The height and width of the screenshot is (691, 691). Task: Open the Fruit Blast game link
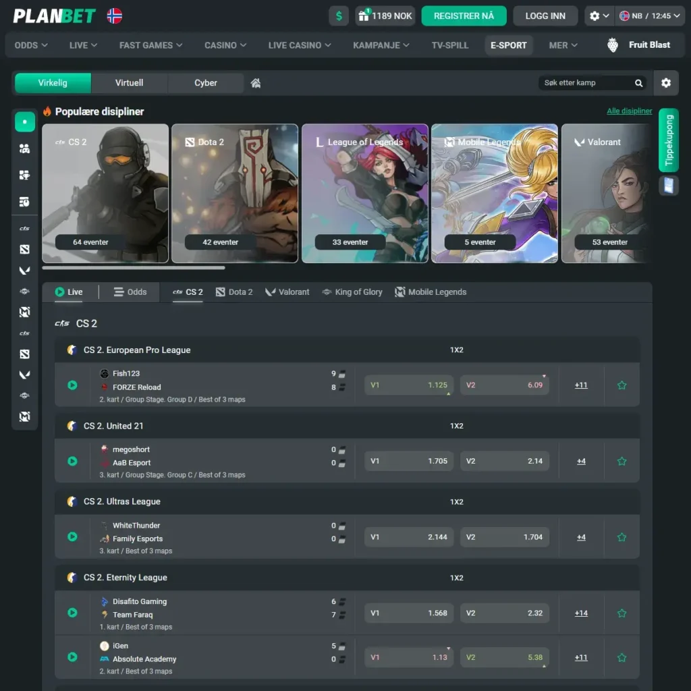pos(638,45)
